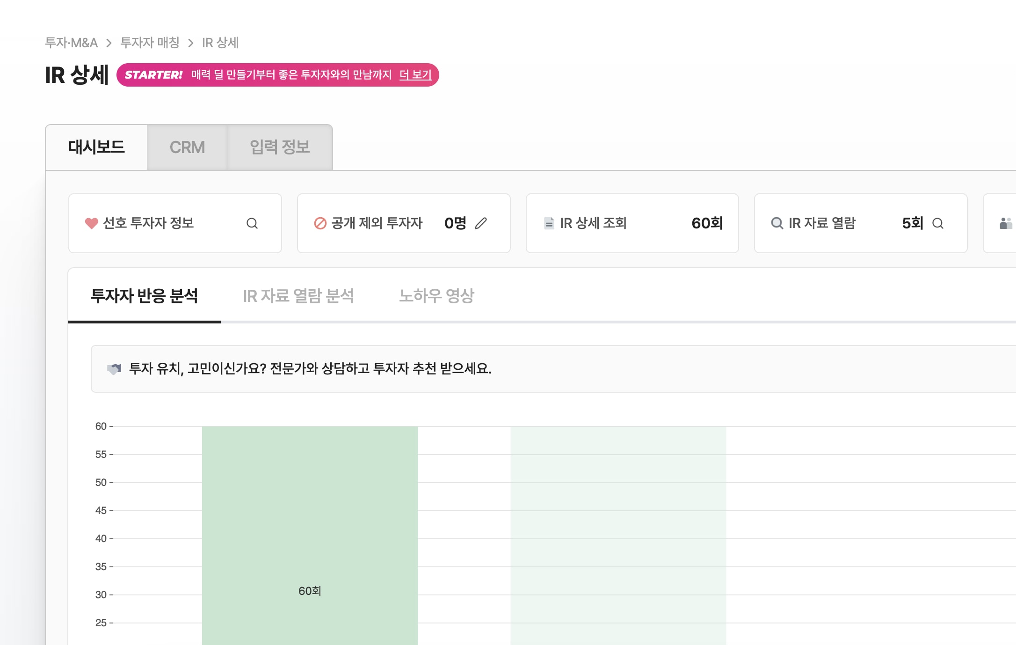Click the prohibition icon next to 공개 제외 투자자

click(320, 223)
